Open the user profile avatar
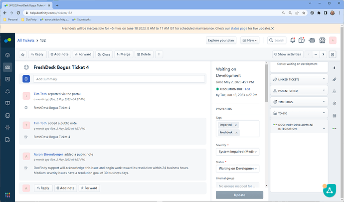 coord(333,40)
